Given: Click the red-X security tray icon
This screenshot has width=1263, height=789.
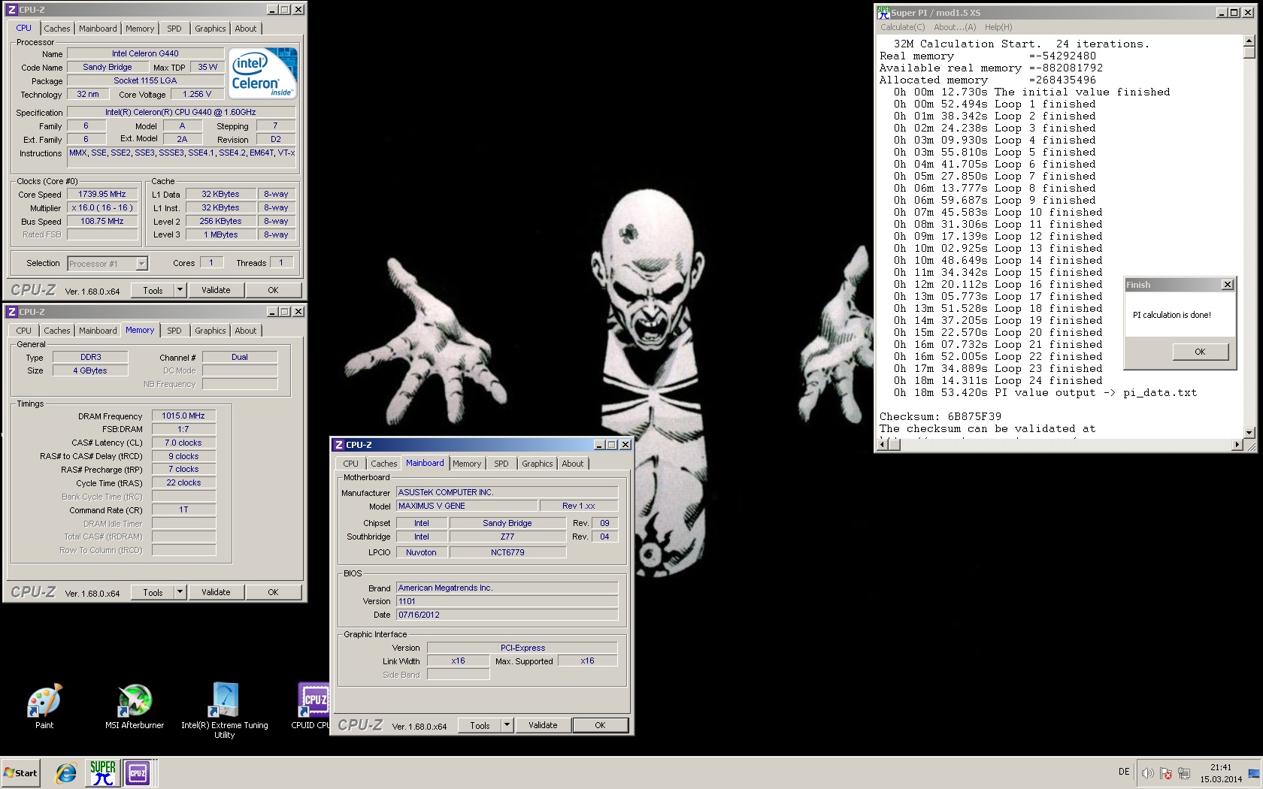Looking at the screenshot, I should pos(1166,773).
